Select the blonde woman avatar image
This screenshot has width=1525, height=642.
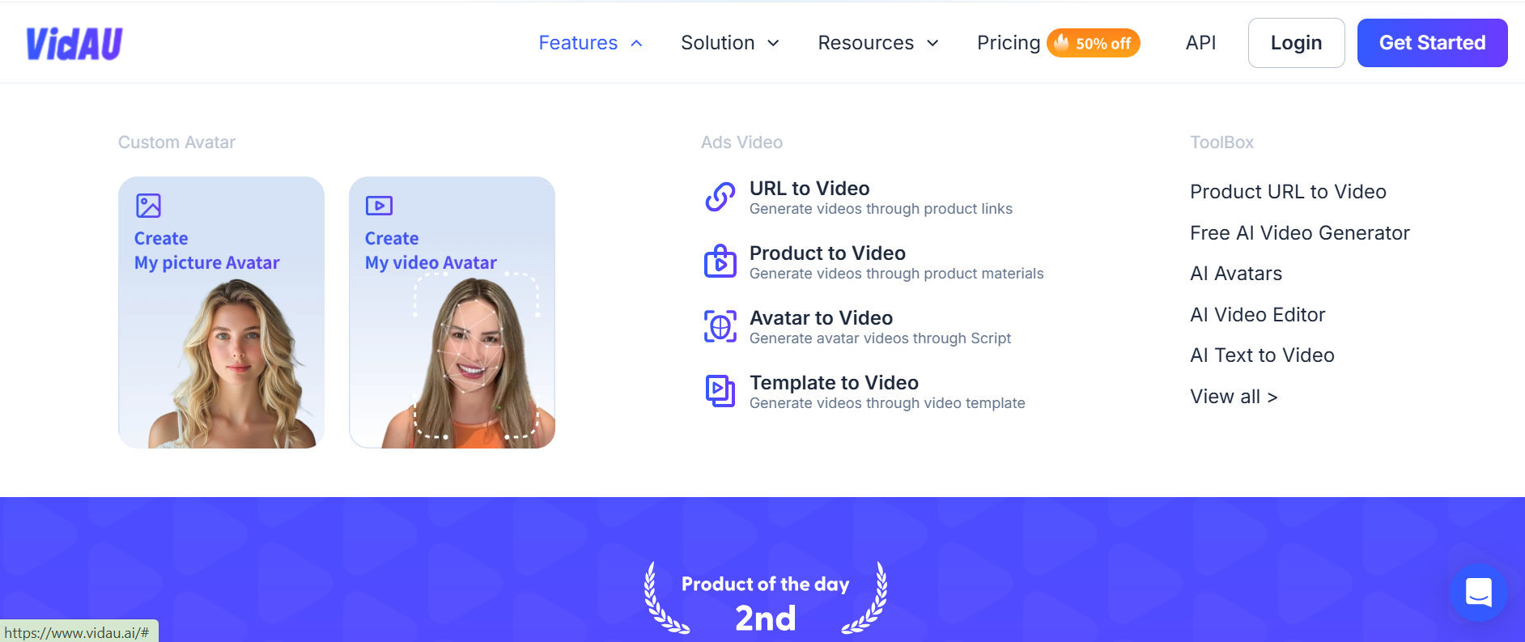tap(233, 364)
